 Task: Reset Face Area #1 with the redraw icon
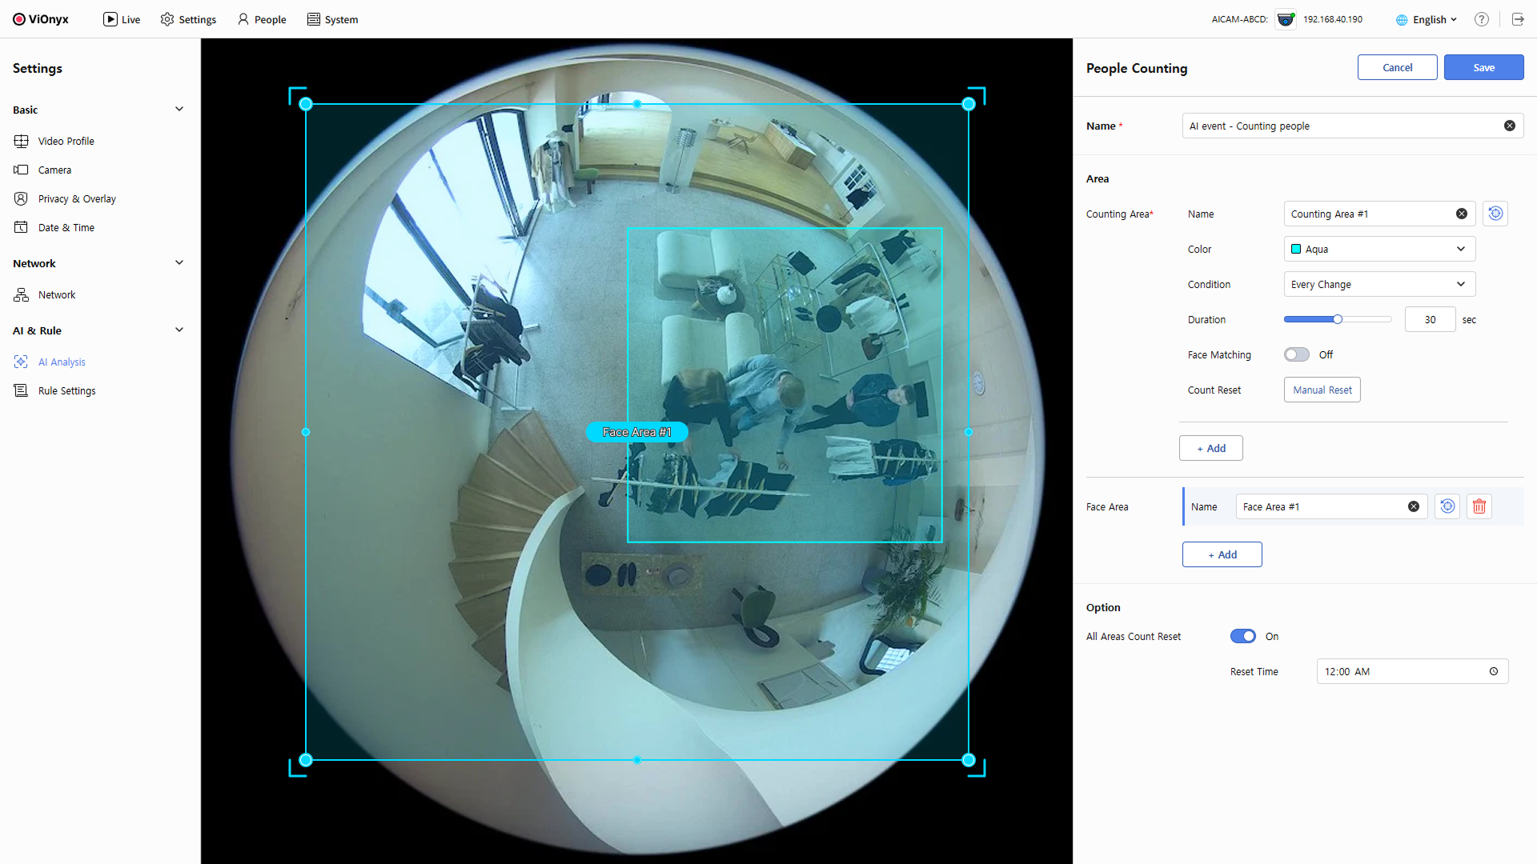1447,506
